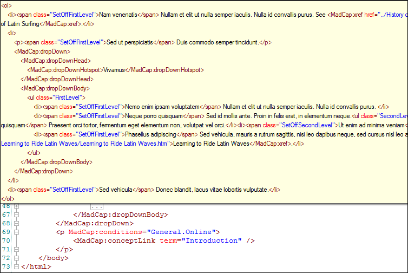Place cursor in the closing MadCap:dropDownBody tag
This screenshot has width=408, height=273.
click(121, 214)
